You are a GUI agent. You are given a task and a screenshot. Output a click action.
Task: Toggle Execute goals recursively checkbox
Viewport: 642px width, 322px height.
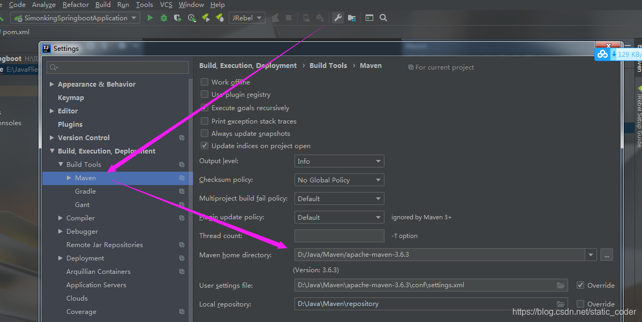[x=205, y=108]
